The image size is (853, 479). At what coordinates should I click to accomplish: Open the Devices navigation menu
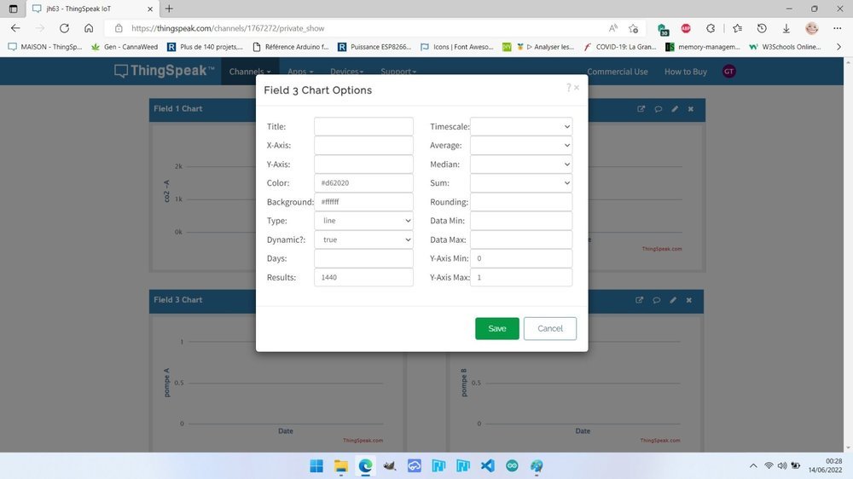346,72
